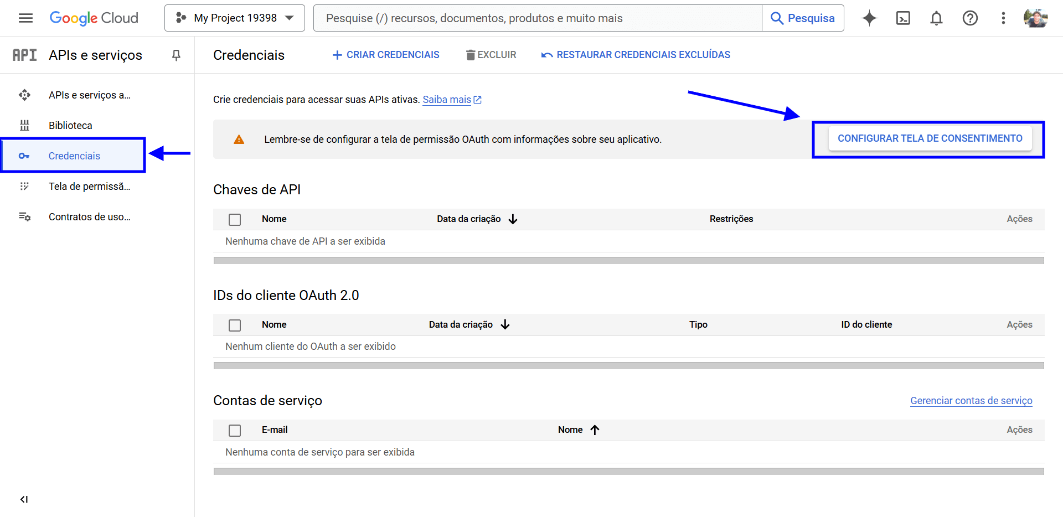Open Contratos de uso page

point(90,217)
